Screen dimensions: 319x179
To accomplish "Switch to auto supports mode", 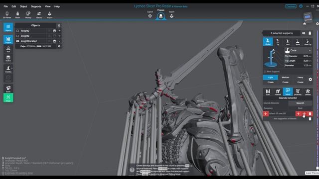I will tap(268, 92).
